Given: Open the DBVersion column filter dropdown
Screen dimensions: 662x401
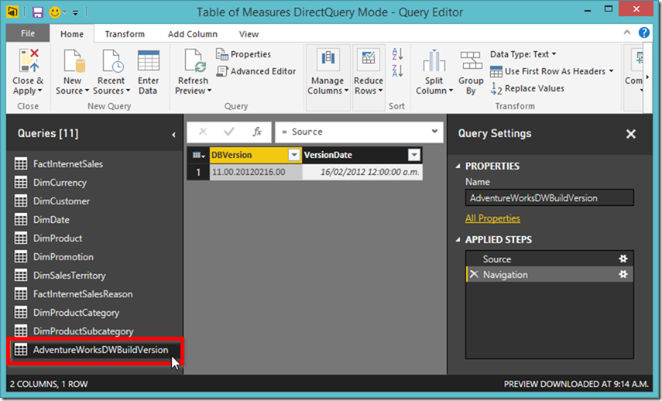Looking at the screenshot, I should point(294,155).
